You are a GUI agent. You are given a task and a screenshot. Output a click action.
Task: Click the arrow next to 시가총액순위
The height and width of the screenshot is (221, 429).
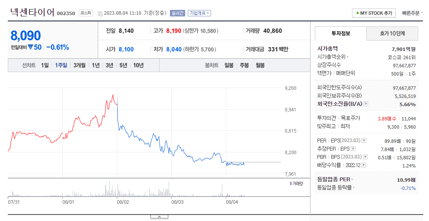(348, 57)
